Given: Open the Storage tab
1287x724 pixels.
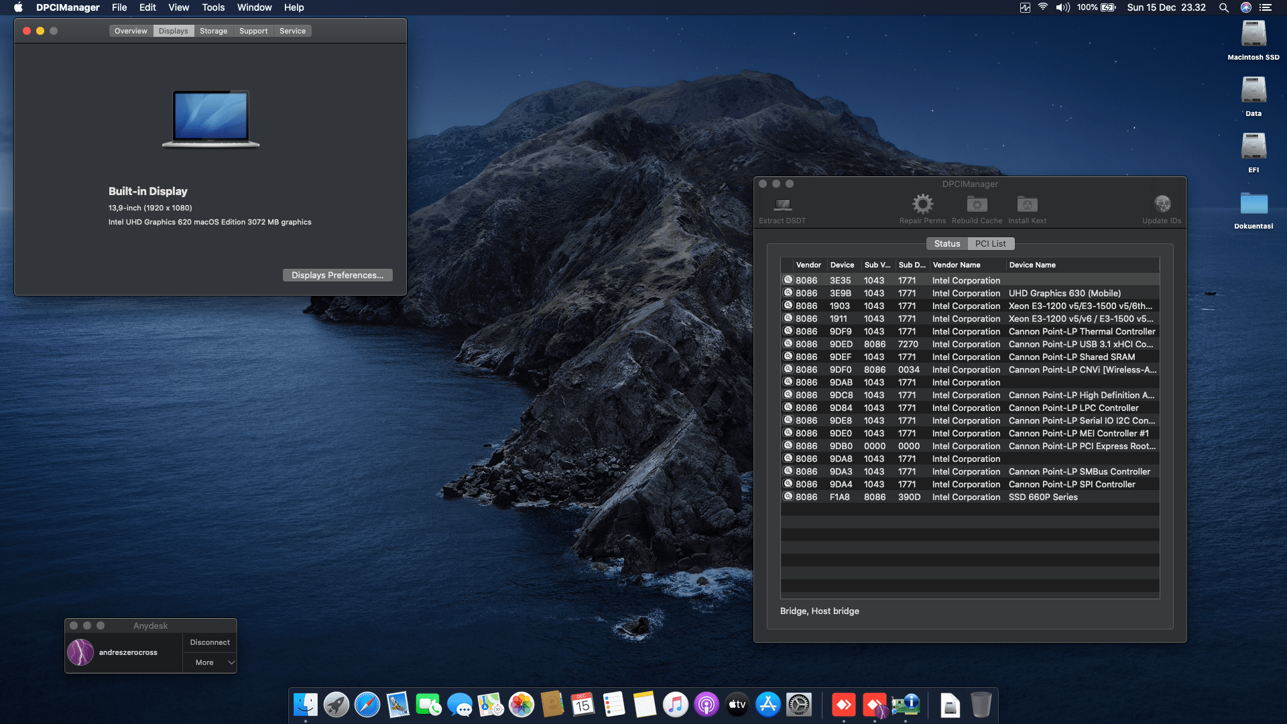Looking at the screenshot, I should point(213,31).
